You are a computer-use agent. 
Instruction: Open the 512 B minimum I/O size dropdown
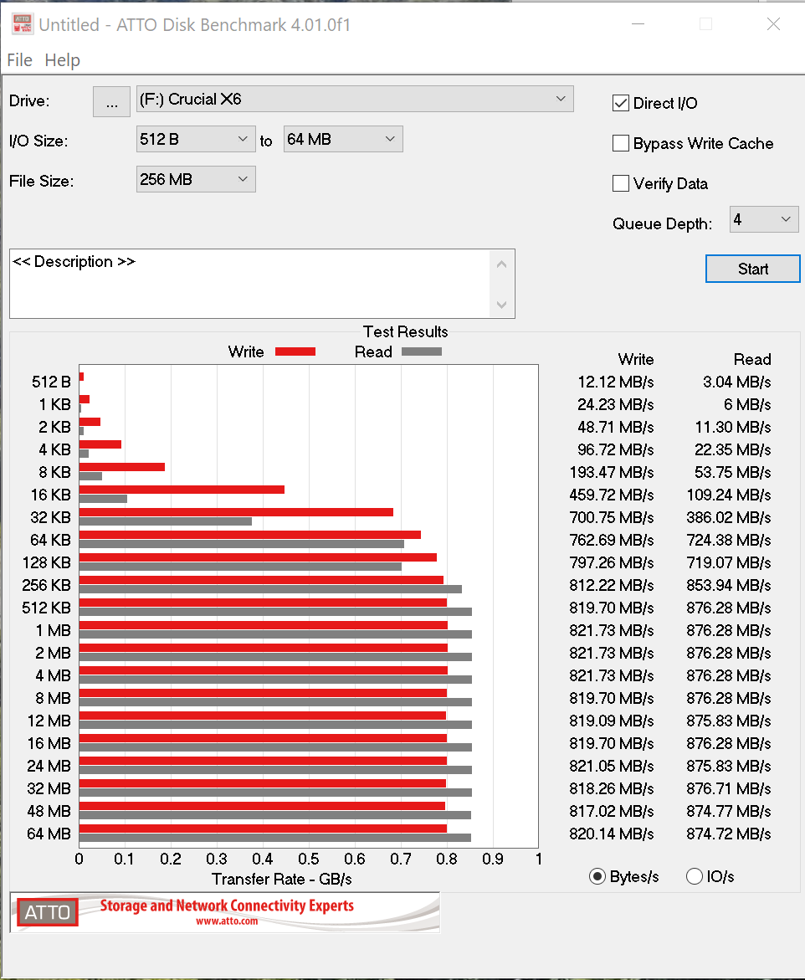pyautogui.click(x=196, y=139)
